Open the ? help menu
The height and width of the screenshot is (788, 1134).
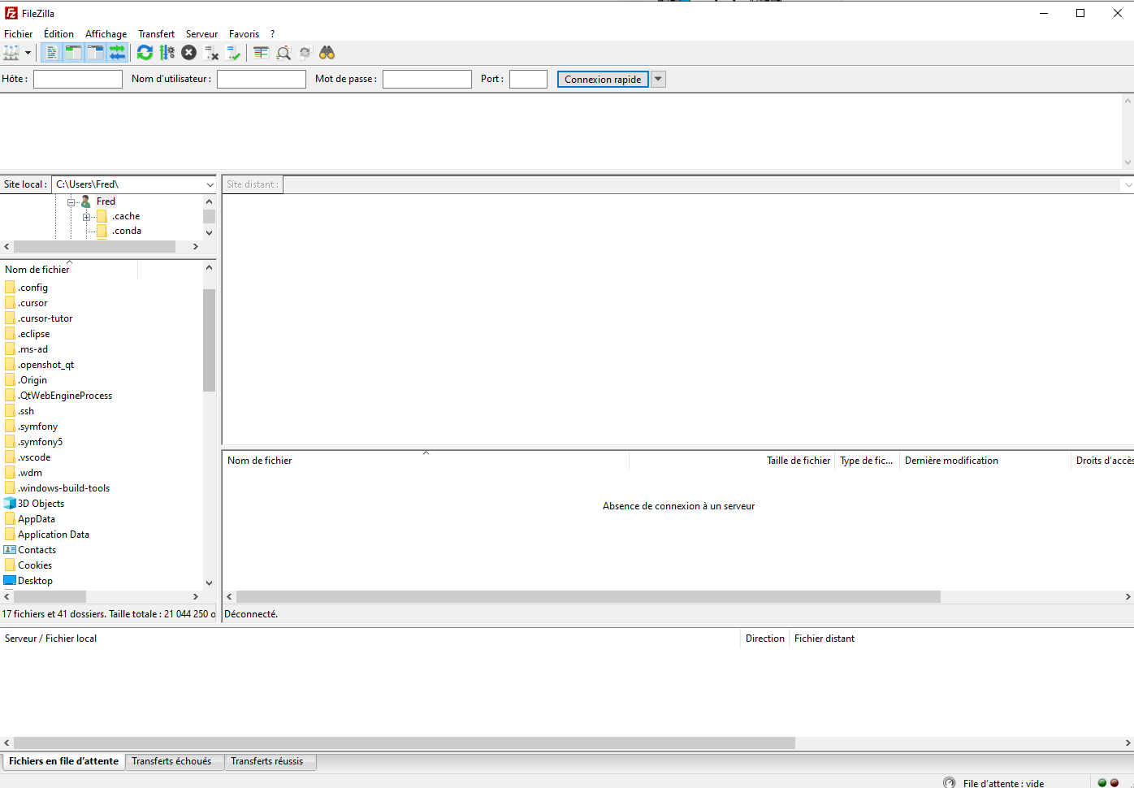(273, 34)
